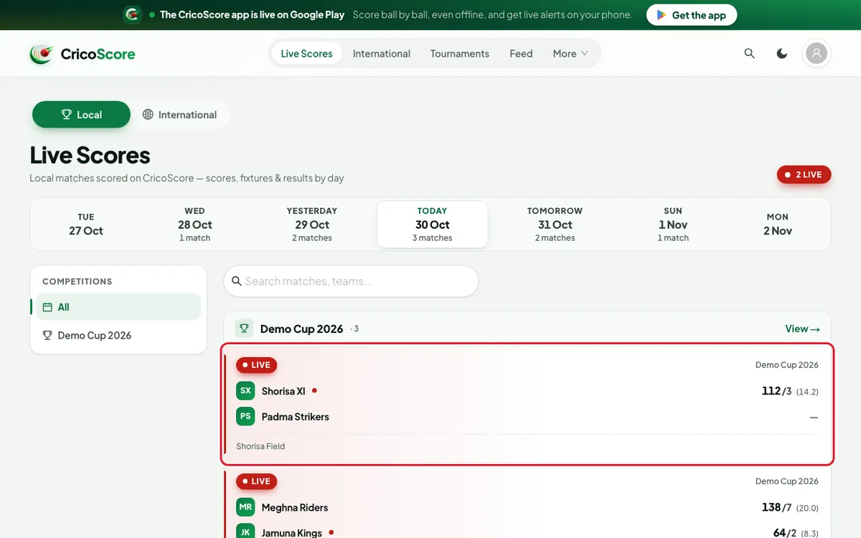
Task: Click the CricoScore logo
Action: pyautogui.click(x=83, y=54)
